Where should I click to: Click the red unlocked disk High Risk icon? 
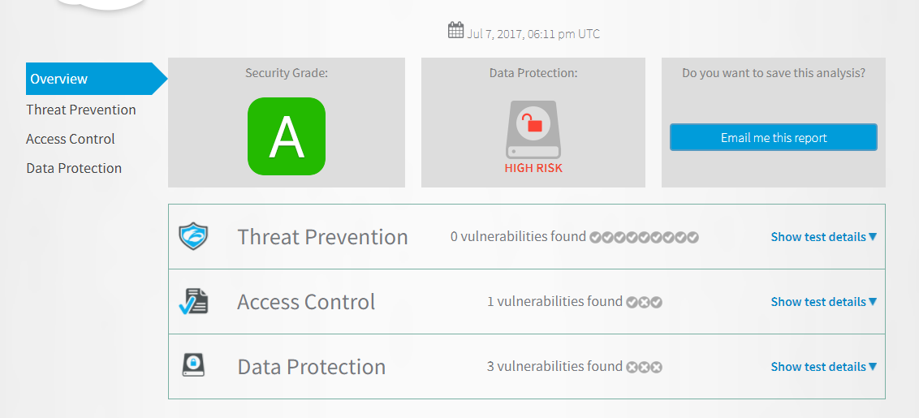click(533, 130)
